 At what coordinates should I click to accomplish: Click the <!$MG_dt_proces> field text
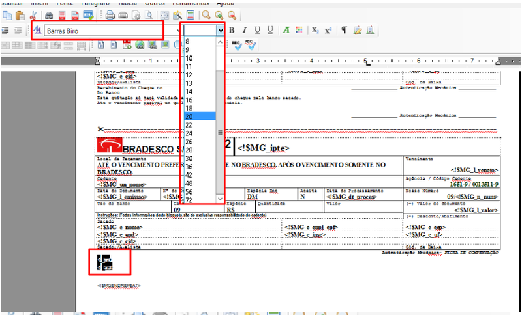click(352, 197)
